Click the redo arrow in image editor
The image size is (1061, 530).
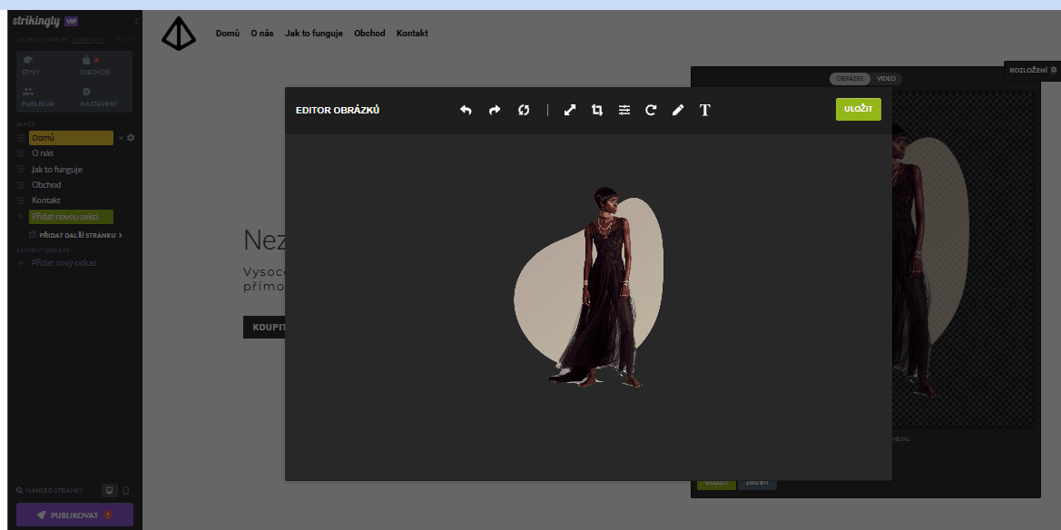[x=495, y=110]
